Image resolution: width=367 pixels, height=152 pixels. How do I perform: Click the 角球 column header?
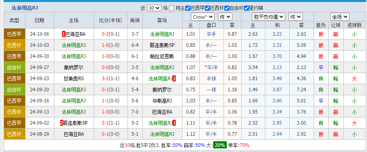pos(135,21)
